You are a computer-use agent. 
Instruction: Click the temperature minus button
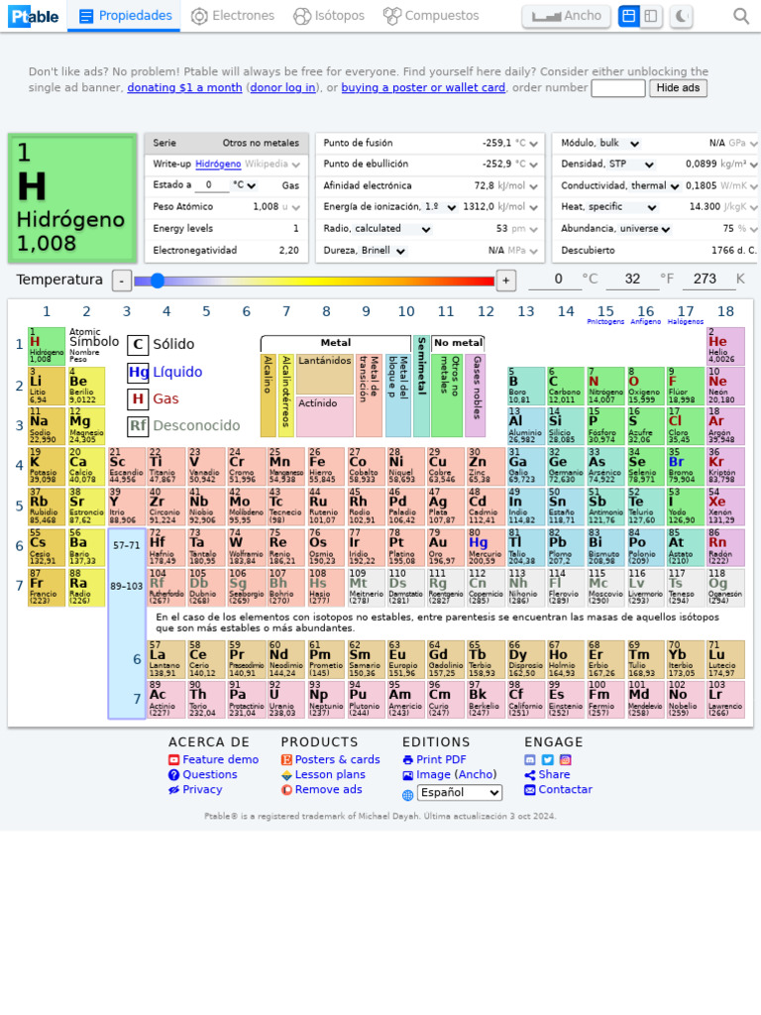pos(122,281)
